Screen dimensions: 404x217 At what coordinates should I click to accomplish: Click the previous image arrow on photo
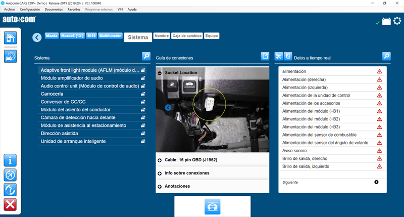(168, 107)
